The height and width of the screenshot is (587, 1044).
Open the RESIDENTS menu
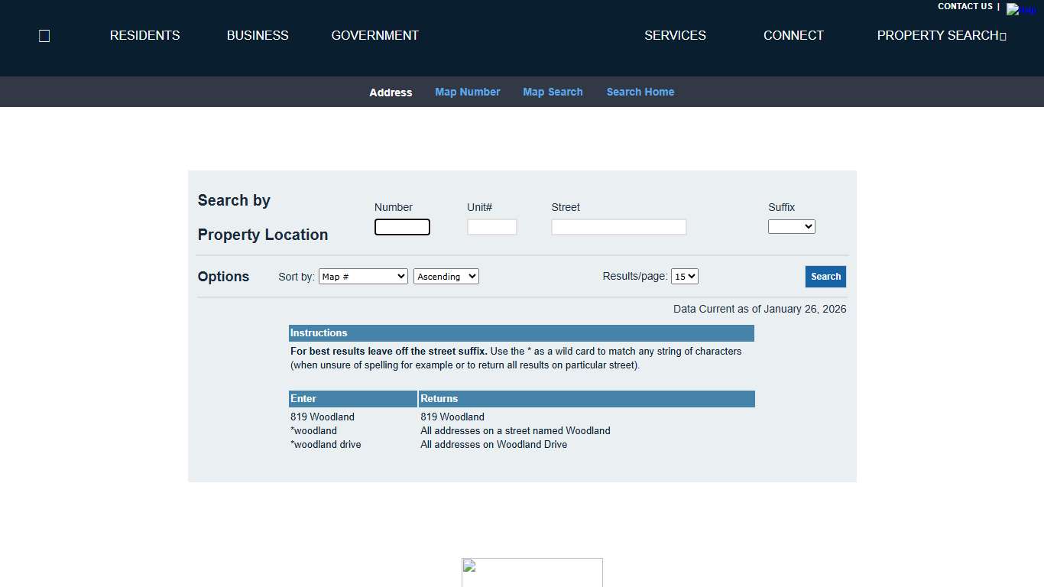click(144, 36)
